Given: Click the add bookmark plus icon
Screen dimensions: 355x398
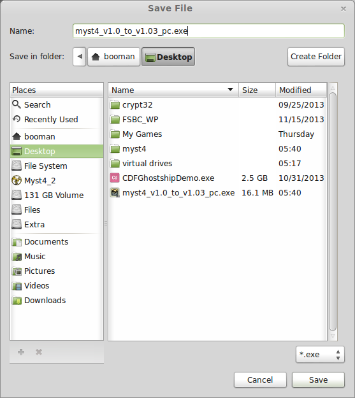Looking at the screenshot, I should [21, 352].
